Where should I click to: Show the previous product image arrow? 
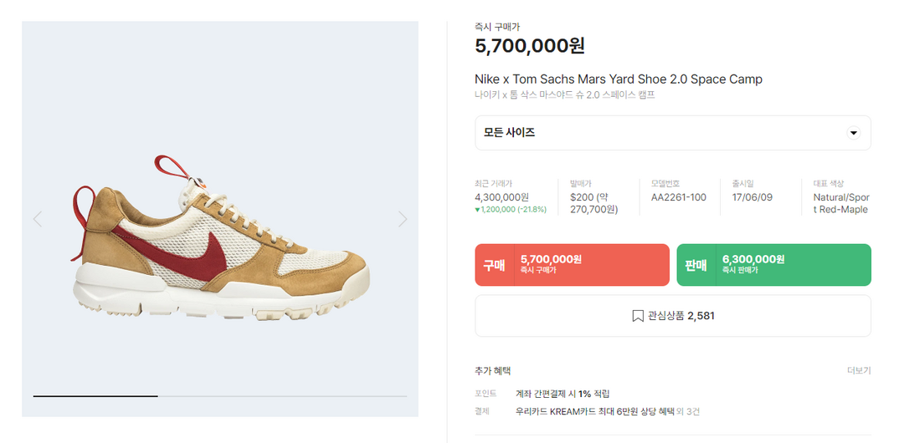(37, 219)
